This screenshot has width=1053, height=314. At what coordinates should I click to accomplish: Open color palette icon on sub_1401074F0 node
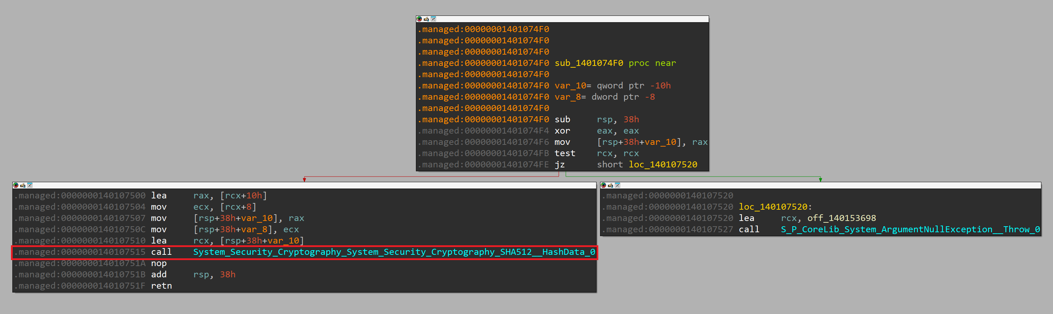(419, 19)
